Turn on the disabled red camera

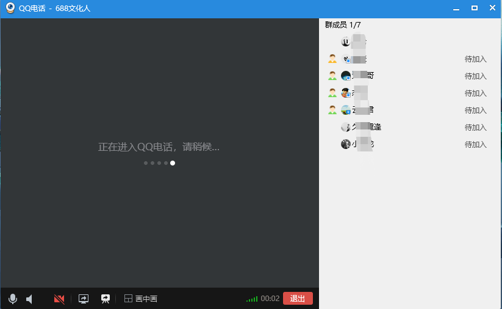coord(59,299)
